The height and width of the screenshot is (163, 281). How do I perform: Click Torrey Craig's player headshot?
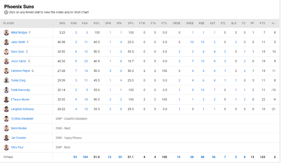[x=6, y=80]
